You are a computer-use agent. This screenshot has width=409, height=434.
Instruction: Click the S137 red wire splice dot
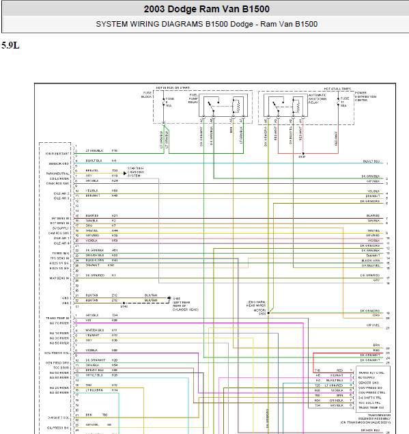point(303,153)
